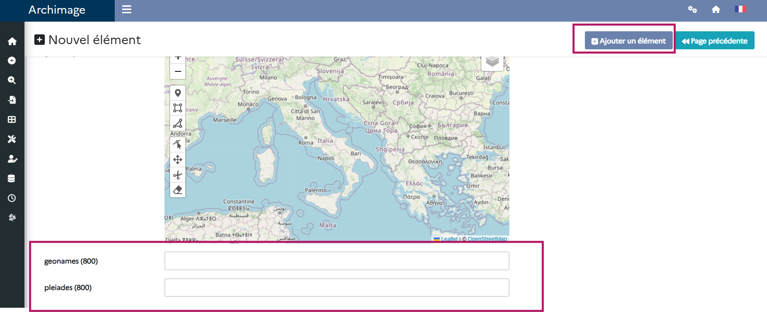Focus the geonames (800) input field
The height and width of the screenshot is (312, 767).
point(337,261)
